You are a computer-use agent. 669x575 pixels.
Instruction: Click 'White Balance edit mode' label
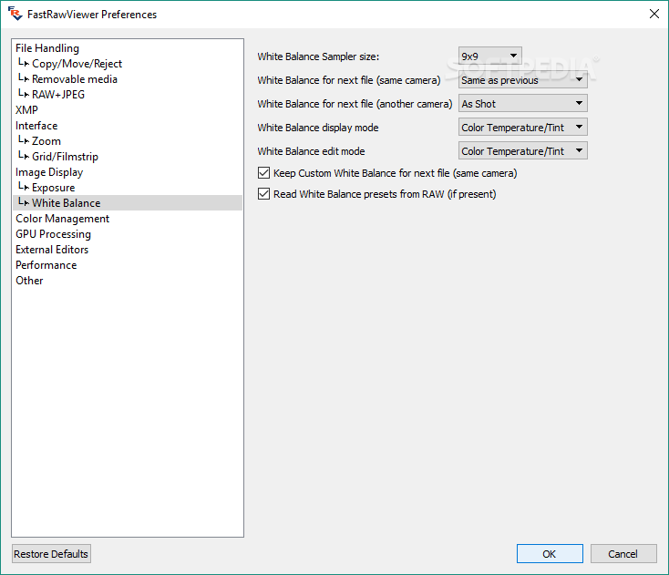click(311, 151)
